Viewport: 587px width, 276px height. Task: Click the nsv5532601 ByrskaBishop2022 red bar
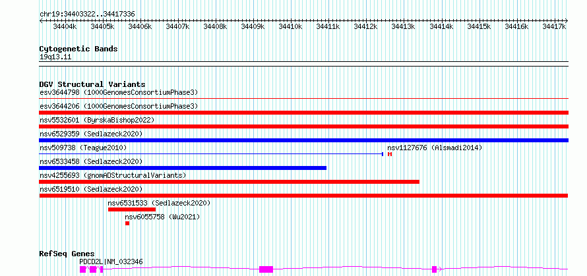tap(303, 126)
